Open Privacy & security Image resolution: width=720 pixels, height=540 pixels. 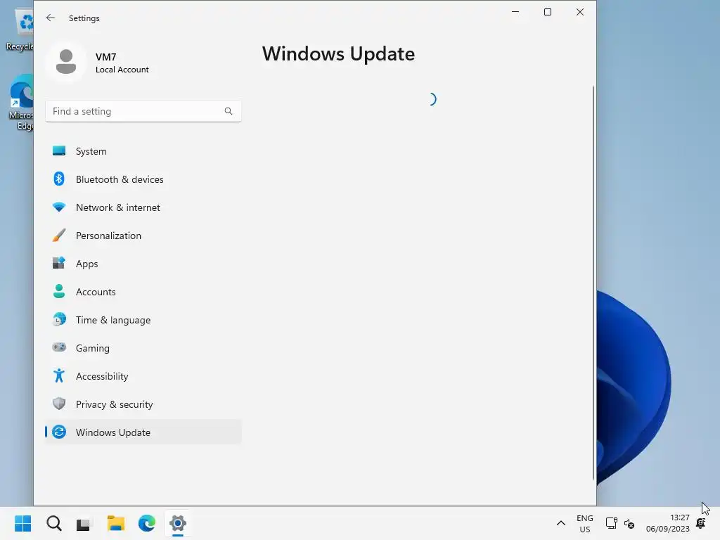pyautogui.click(x=143, y=404)
